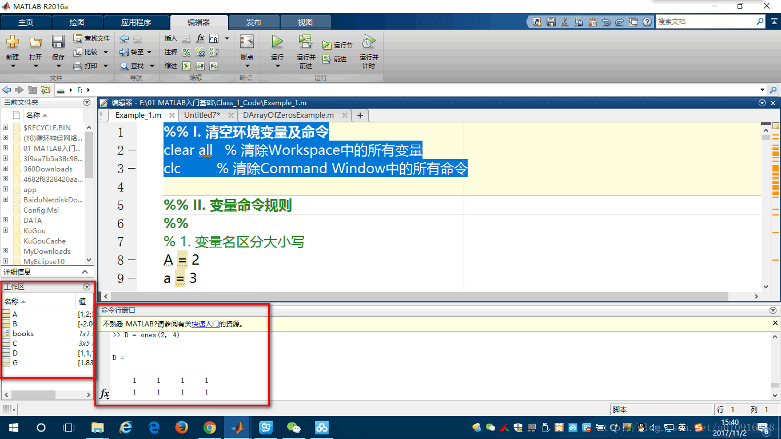Click the comment percent icon beside 注释
Screen dimensions: 781x439
tap(186, 52)
